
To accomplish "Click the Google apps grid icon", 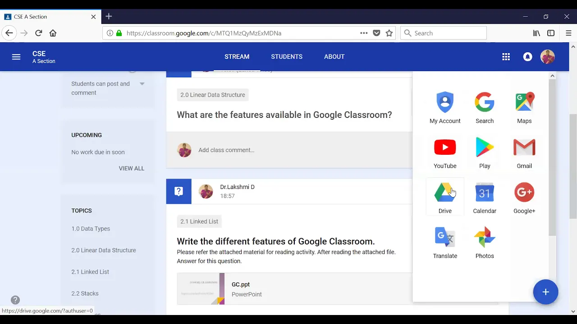I will coord(506,57).
